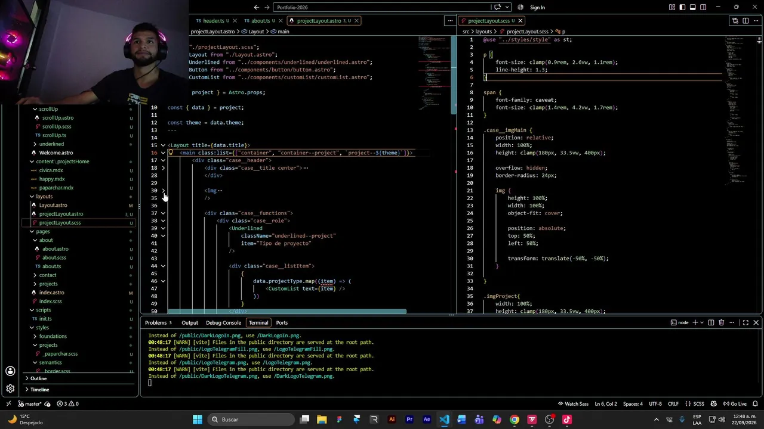Open the Accounts icon in activity bar
Screen dimensions: 764x429
pos(10,371)
